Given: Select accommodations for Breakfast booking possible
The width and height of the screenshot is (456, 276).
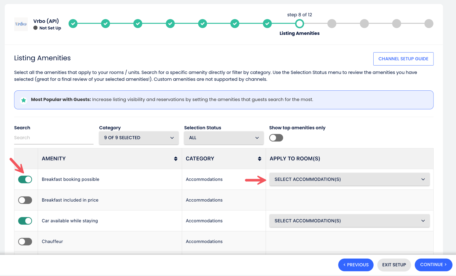Looking at the screenshot, I should pos(349,179).
